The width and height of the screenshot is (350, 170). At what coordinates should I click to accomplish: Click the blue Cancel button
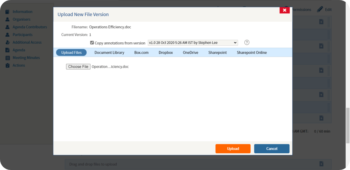272,149
